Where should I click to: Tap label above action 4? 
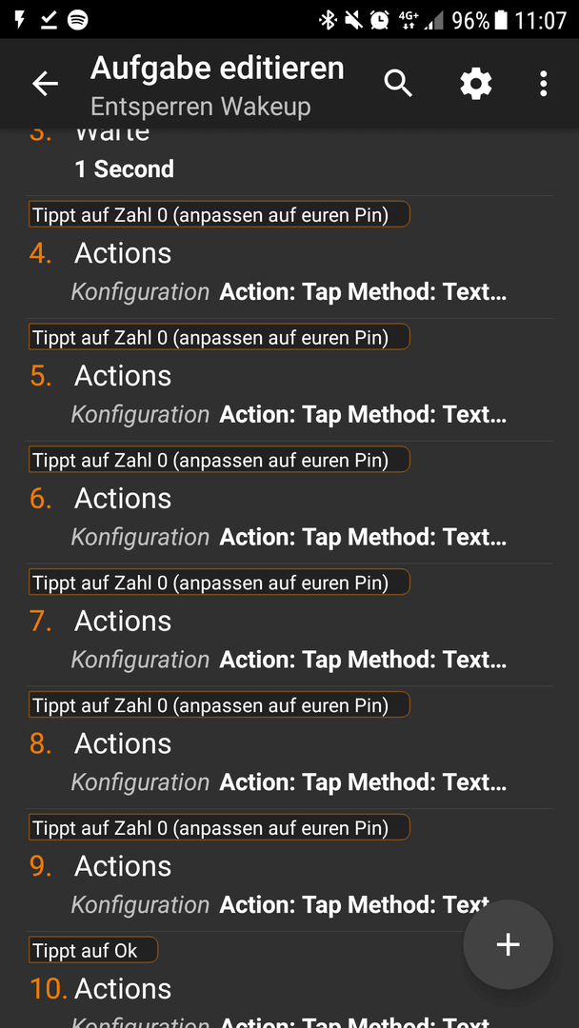pos(219,214)
